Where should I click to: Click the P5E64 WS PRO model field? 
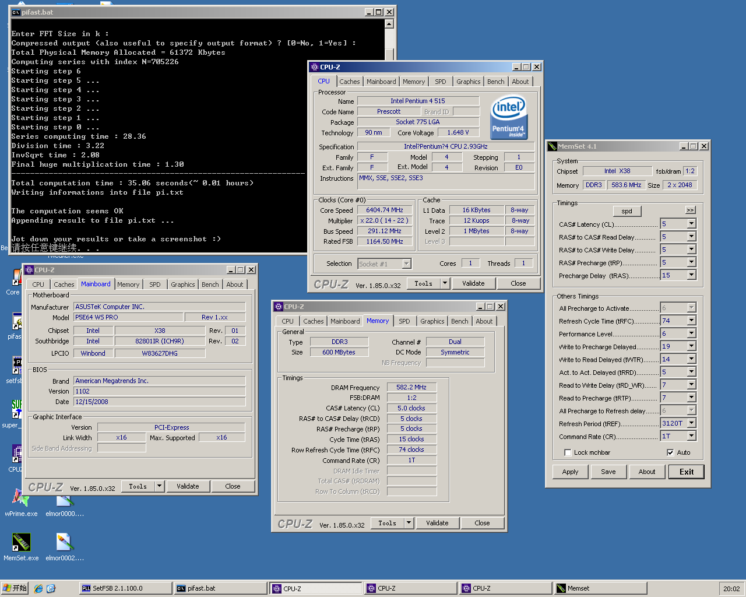[128, 317]
